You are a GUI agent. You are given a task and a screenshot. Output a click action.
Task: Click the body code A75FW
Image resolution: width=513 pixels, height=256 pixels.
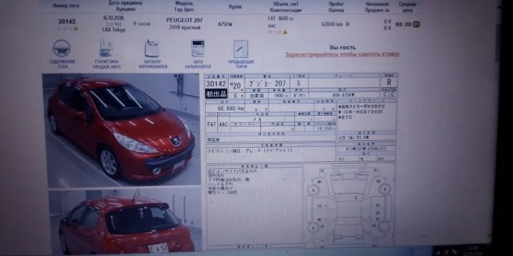tap(225, 24)
